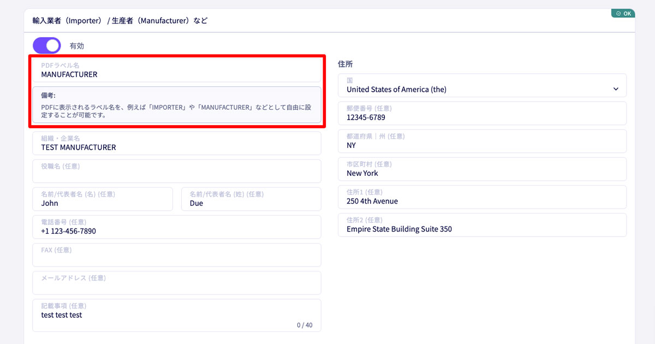Edit the last name field containing Due
The width and height of the screenshot is (655, 344).
click(251, 199)
